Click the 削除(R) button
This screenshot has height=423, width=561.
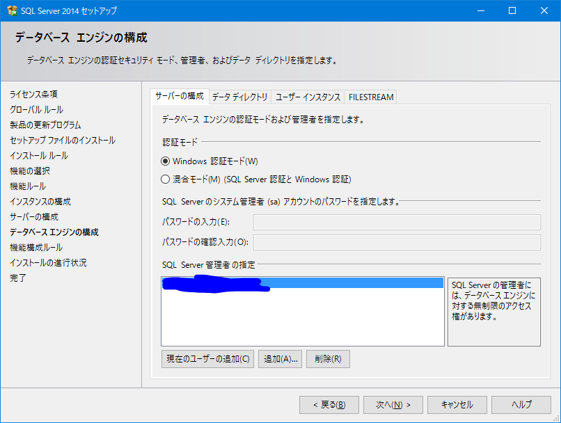click(328, 358)
